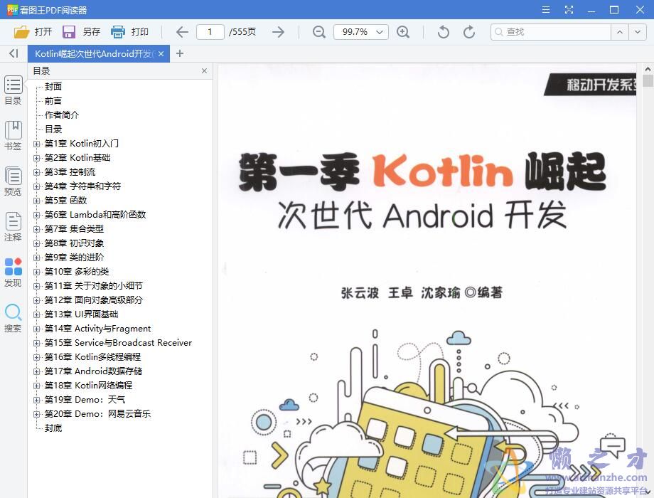
Task: Click the 查找 search field
Action: click(551, 32)
